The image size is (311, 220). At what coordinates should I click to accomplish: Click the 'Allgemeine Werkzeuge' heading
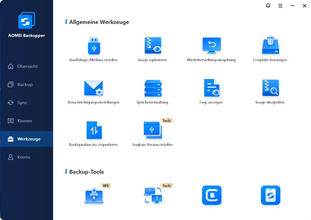point(99,22)
